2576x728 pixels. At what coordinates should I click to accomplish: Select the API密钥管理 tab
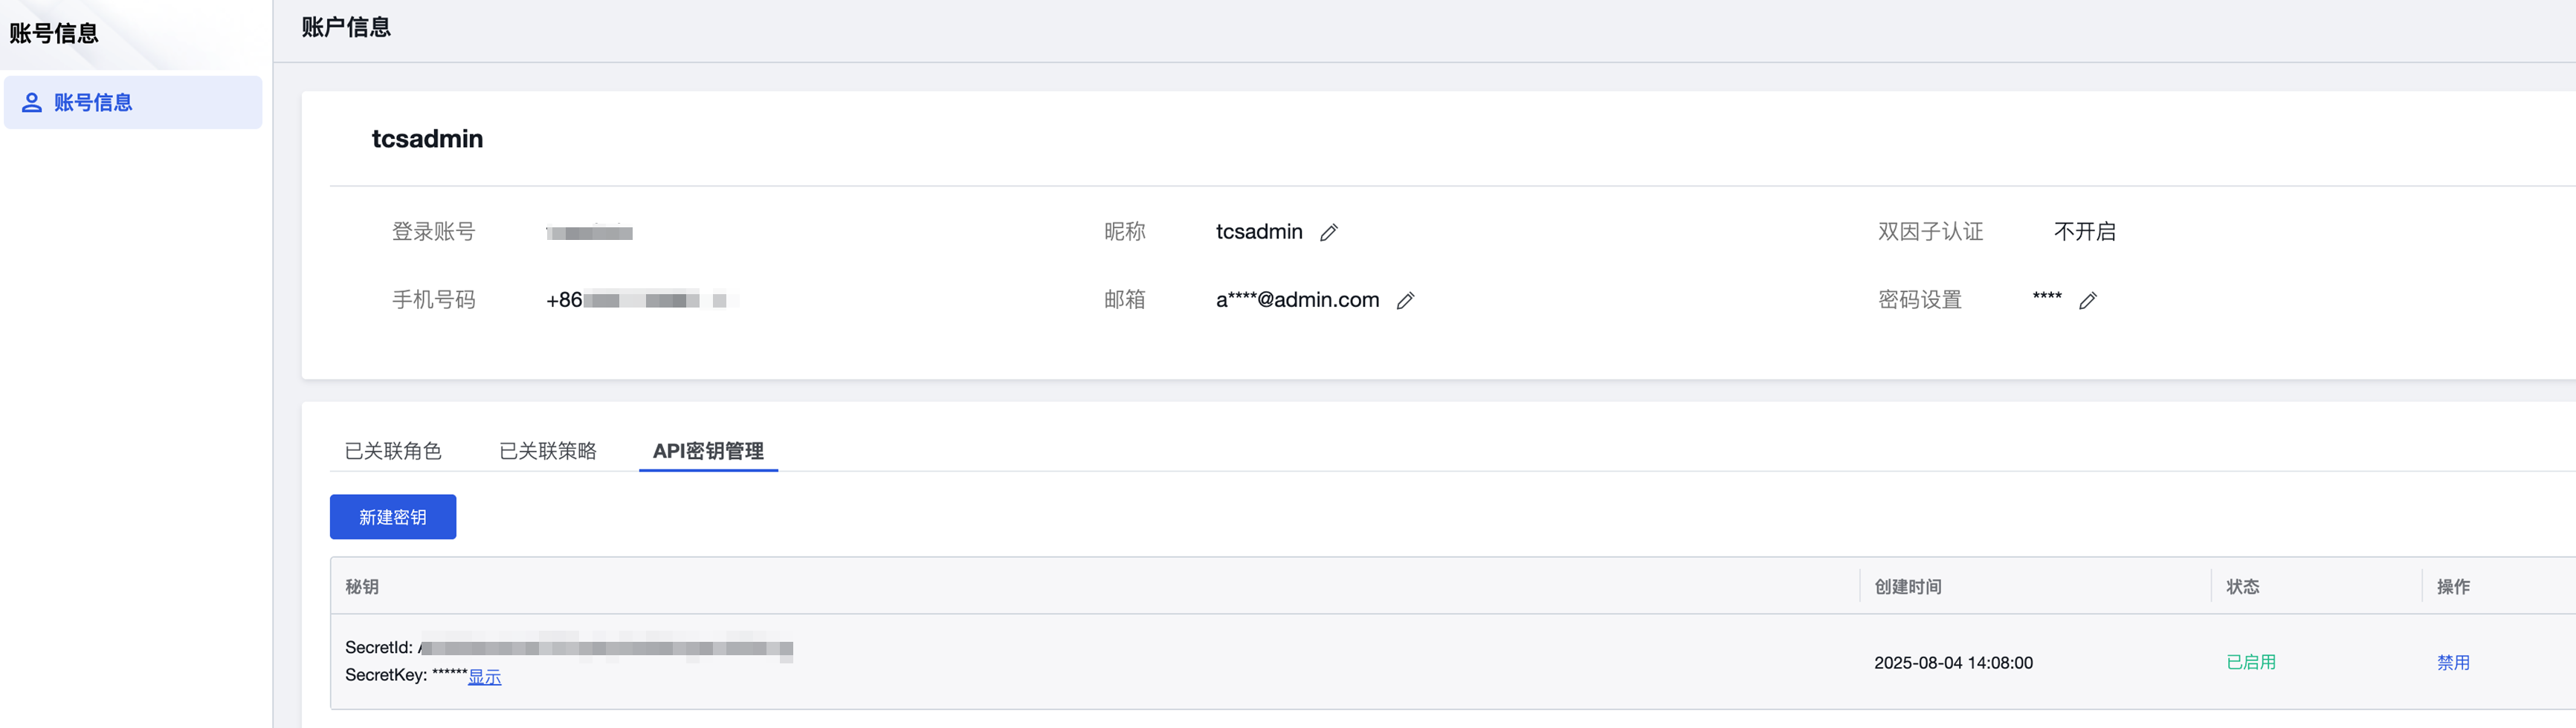(x=708, y=452)
